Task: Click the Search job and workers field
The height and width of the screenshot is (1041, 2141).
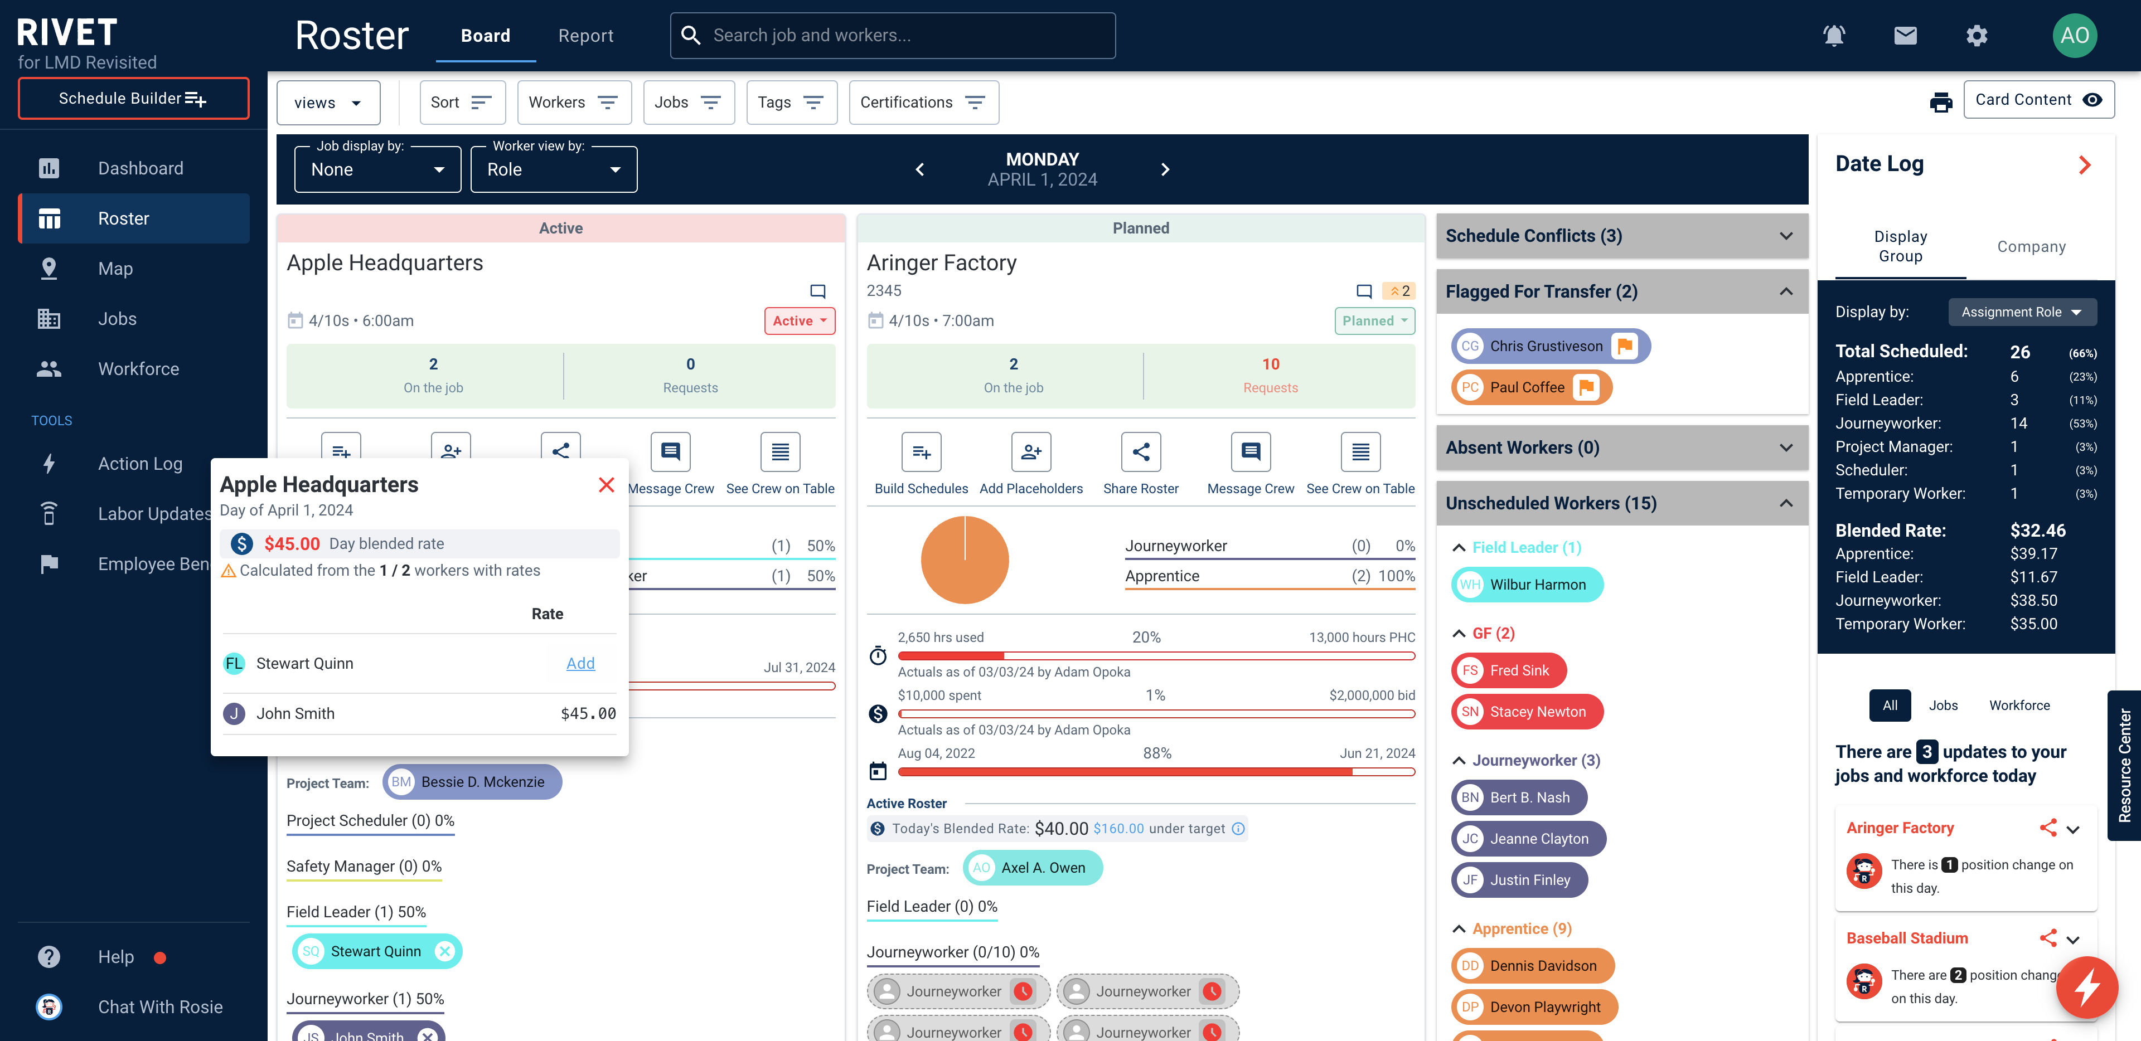Action: (x=893, y=36)
